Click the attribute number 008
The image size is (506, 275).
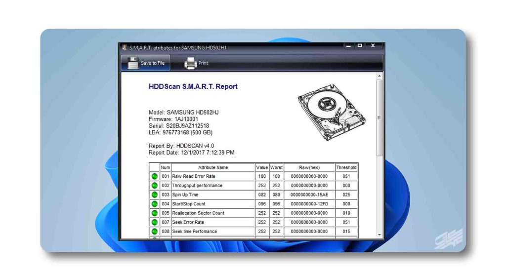click(165, 232)
